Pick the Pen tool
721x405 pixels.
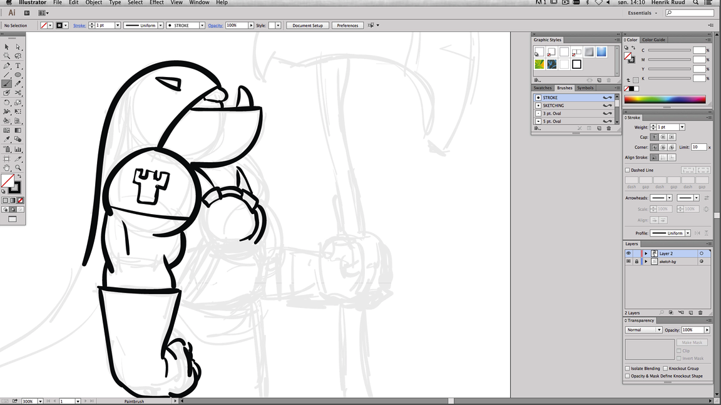[6, 66]
